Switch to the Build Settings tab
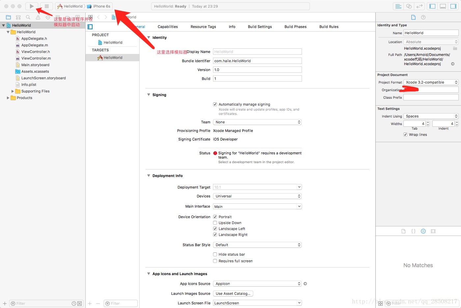The width and height of the screenshot is (461, 308). pos(260,27)
